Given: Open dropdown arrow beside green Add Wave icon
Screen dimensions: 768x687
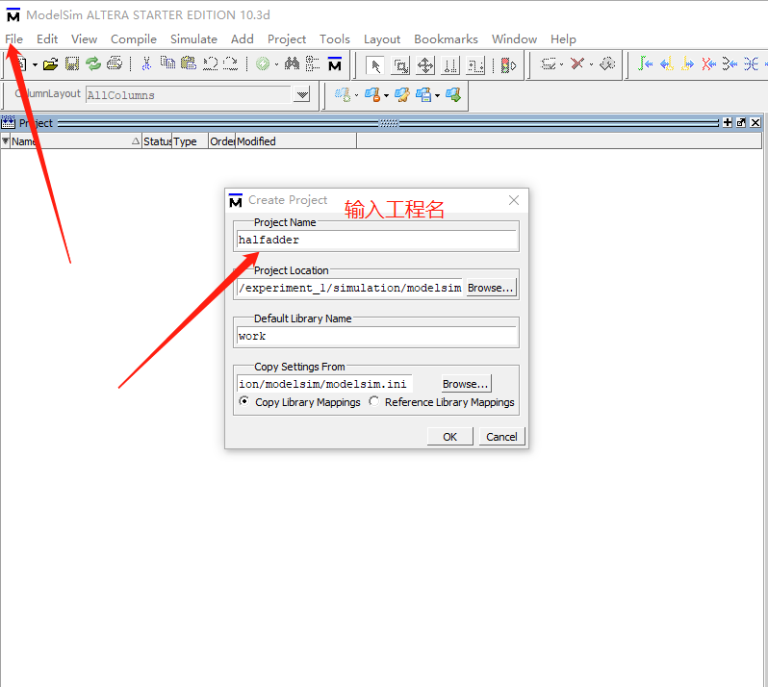Looking at the screenshot, I should 277,64.
